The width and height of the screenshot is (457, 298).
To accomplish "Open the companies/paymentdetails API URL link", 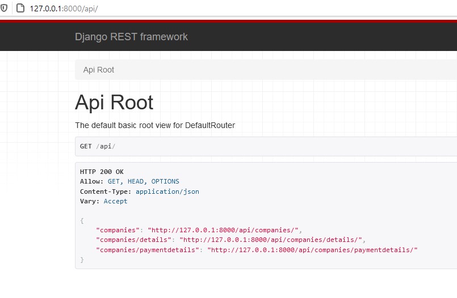I will click(x=312, y=250).
